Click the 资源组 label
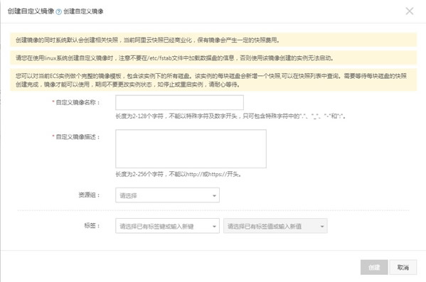 coord(89,195)
